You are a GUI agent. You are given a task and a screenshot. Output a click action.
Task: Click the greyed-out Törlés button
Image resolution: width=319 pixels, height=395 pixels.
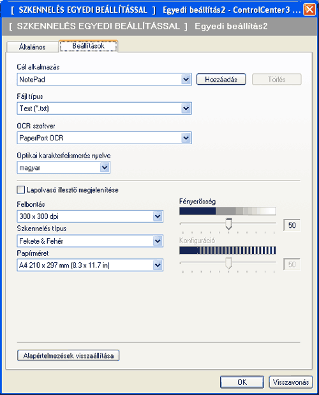276,80
